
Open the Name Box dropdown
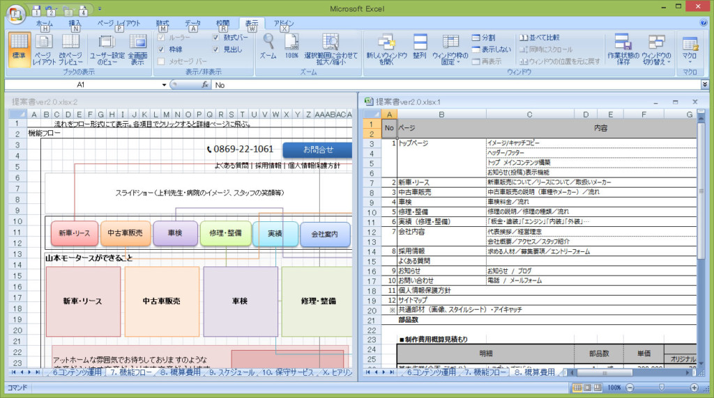click(x=164, y=85)
